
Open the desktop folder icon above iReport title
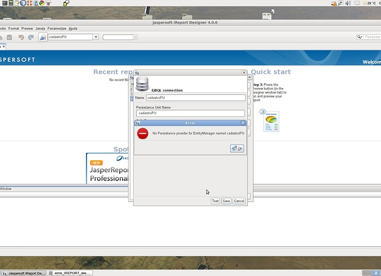click(x=187, y=17)
